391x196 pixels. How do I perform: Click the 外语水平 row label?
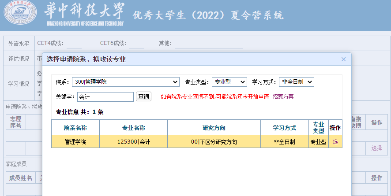coord(19,44)
